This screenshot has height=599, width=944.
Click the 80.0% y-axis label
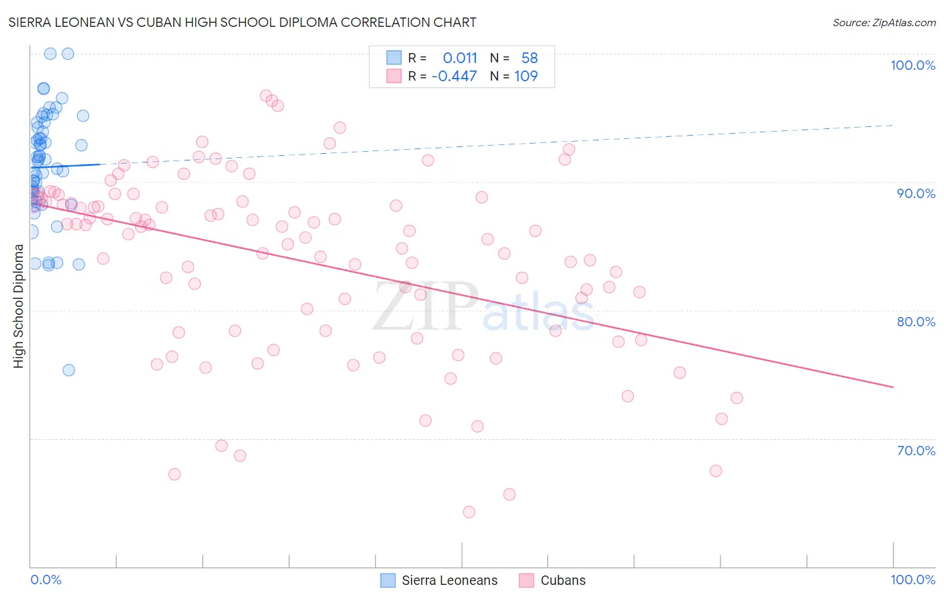(916, 322)
